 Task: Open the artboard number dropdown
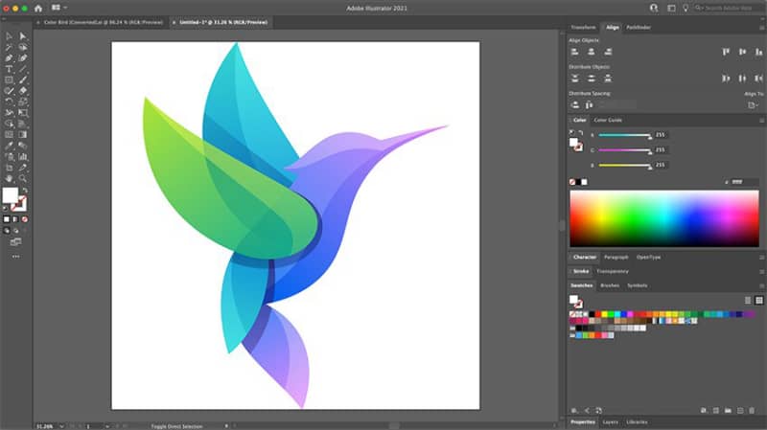pos(107,426)
